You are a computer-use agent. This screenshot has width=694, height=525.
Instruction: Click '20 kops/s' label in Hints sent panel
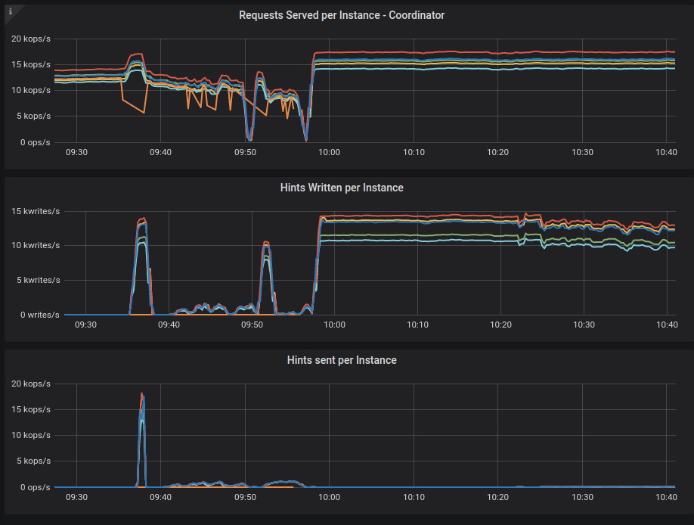tap(31, 384)
